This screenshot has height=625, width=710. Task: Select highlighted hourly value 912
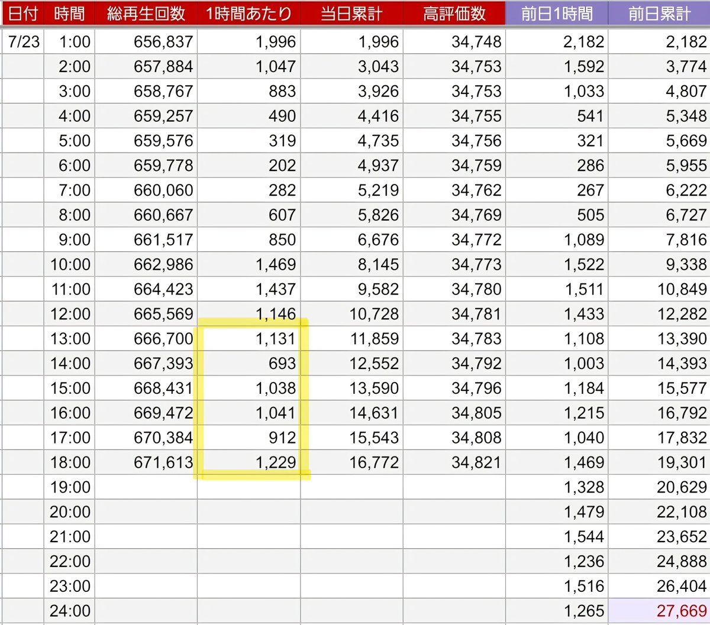[x=248, y=438]
